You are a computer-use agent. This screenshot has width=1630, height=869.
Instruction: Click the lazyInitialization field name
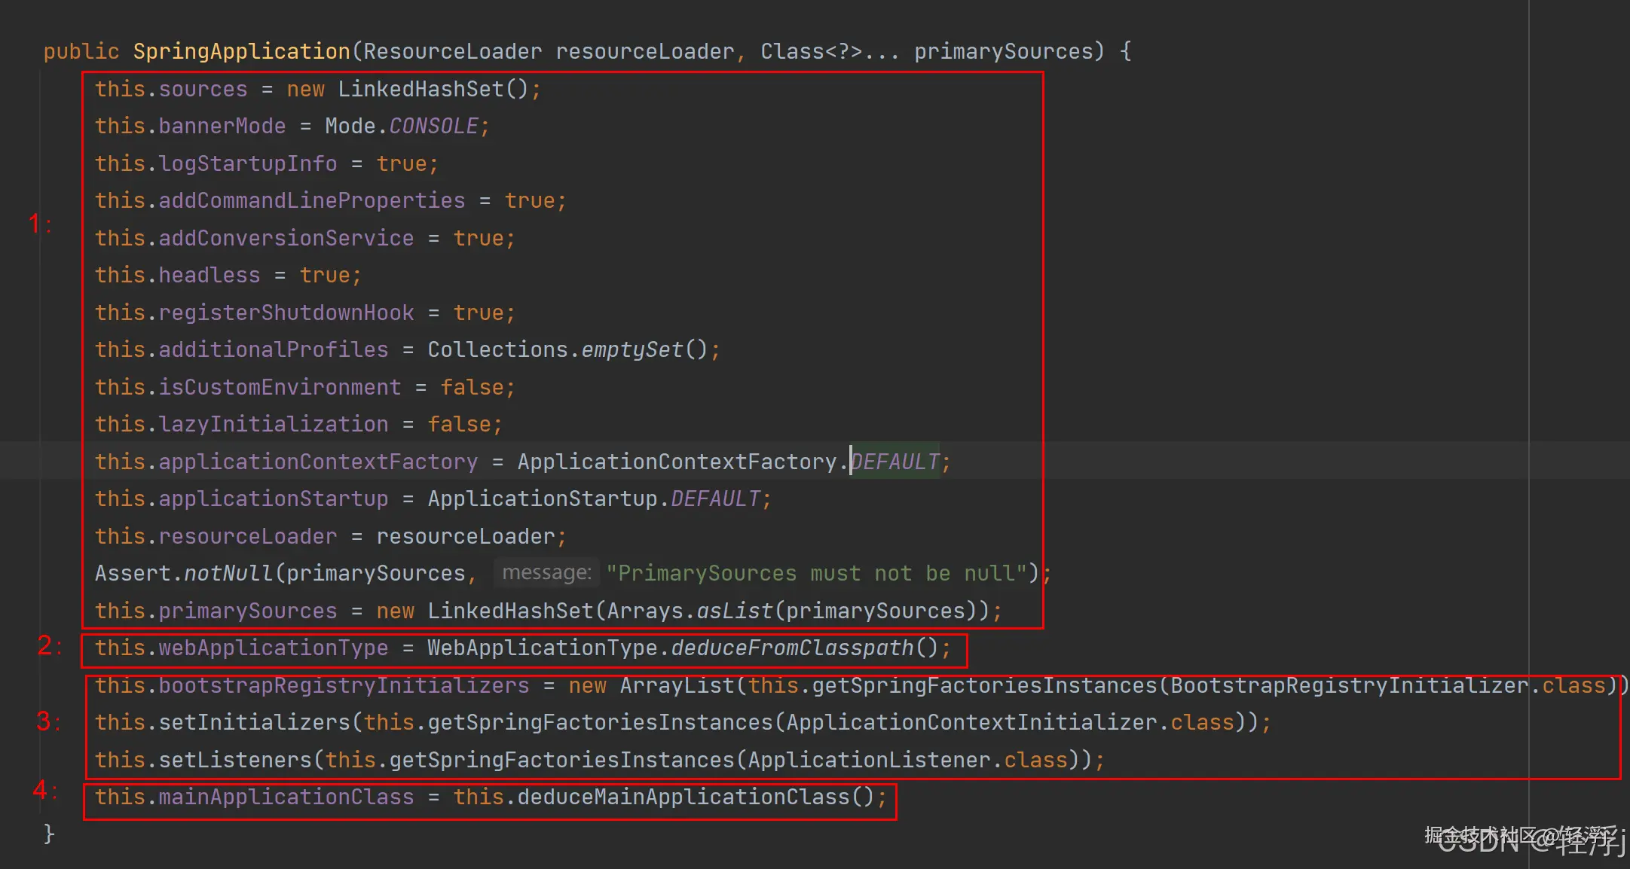[273, 424]
